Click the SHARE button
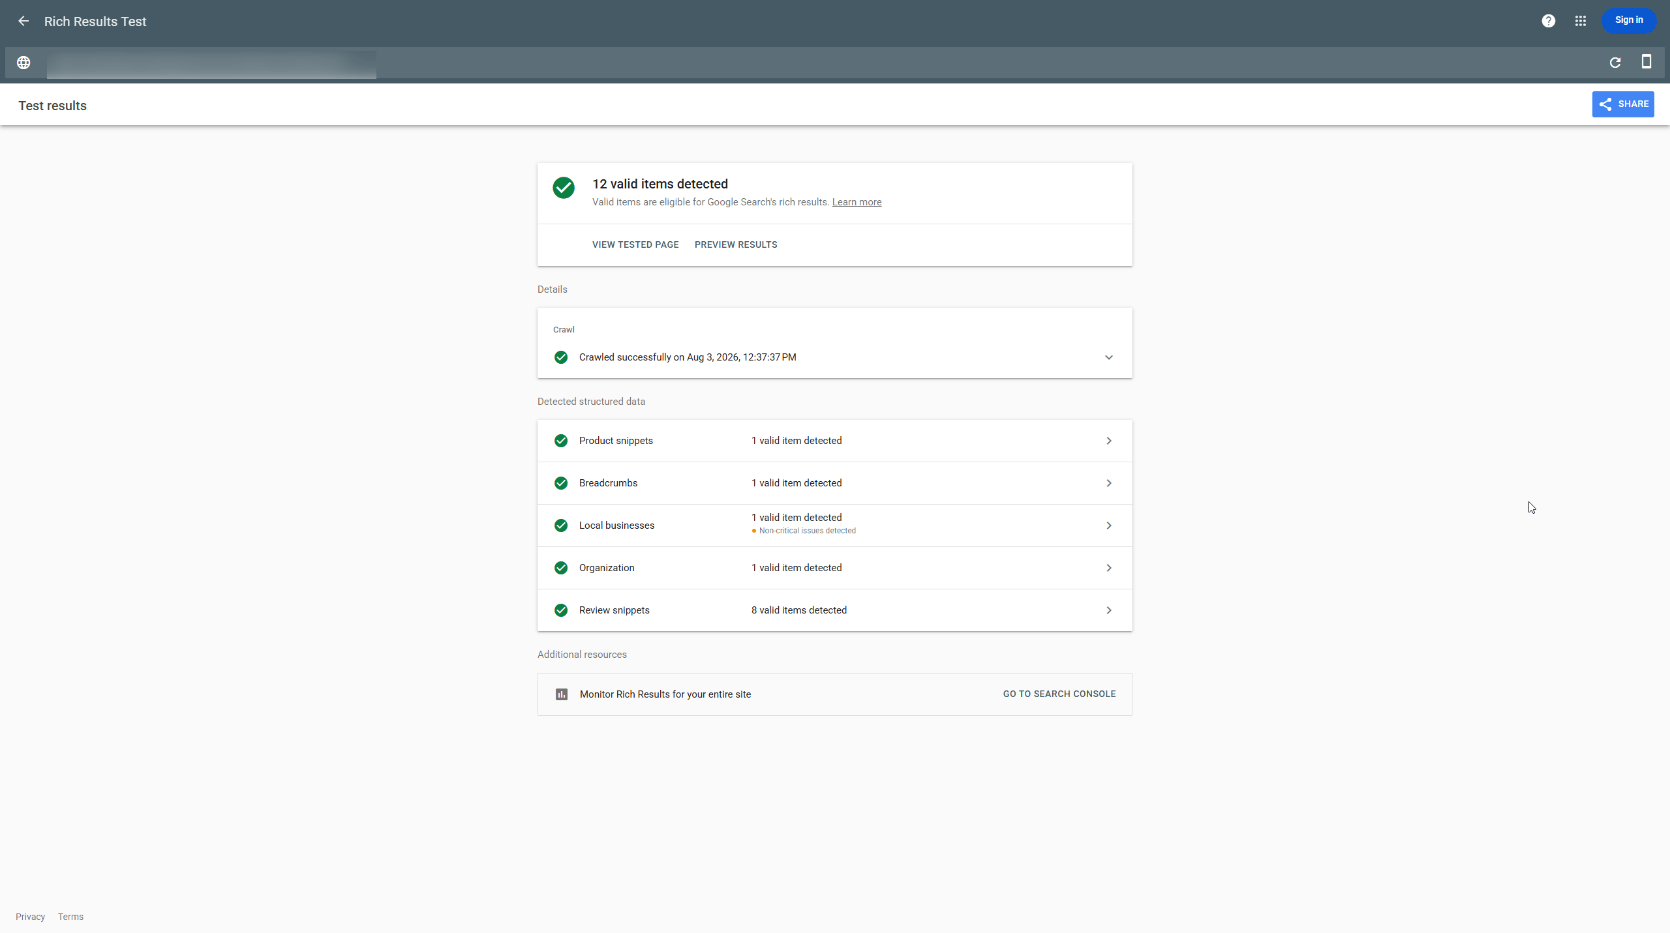Screen dimensions: 1670x933 click(x=1623, y=104)
